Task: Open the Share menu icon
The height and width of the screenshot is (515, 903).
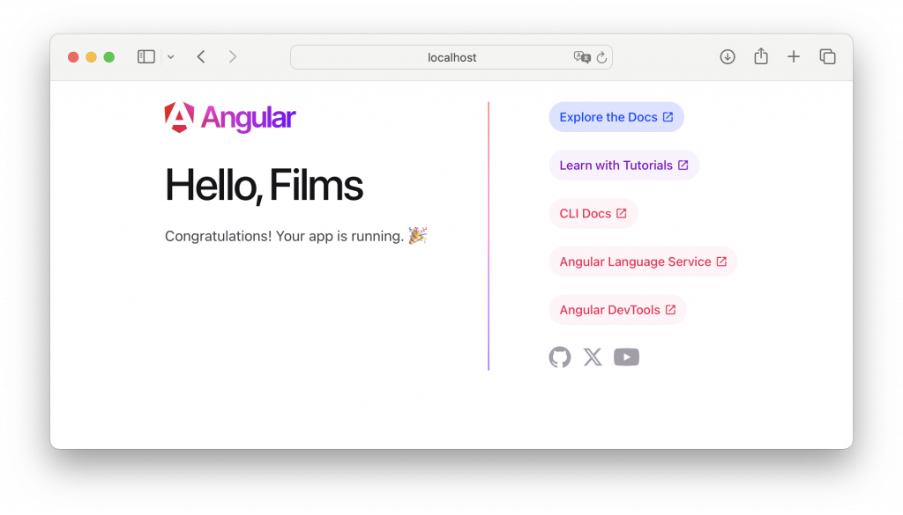Action: pos(761,57)
